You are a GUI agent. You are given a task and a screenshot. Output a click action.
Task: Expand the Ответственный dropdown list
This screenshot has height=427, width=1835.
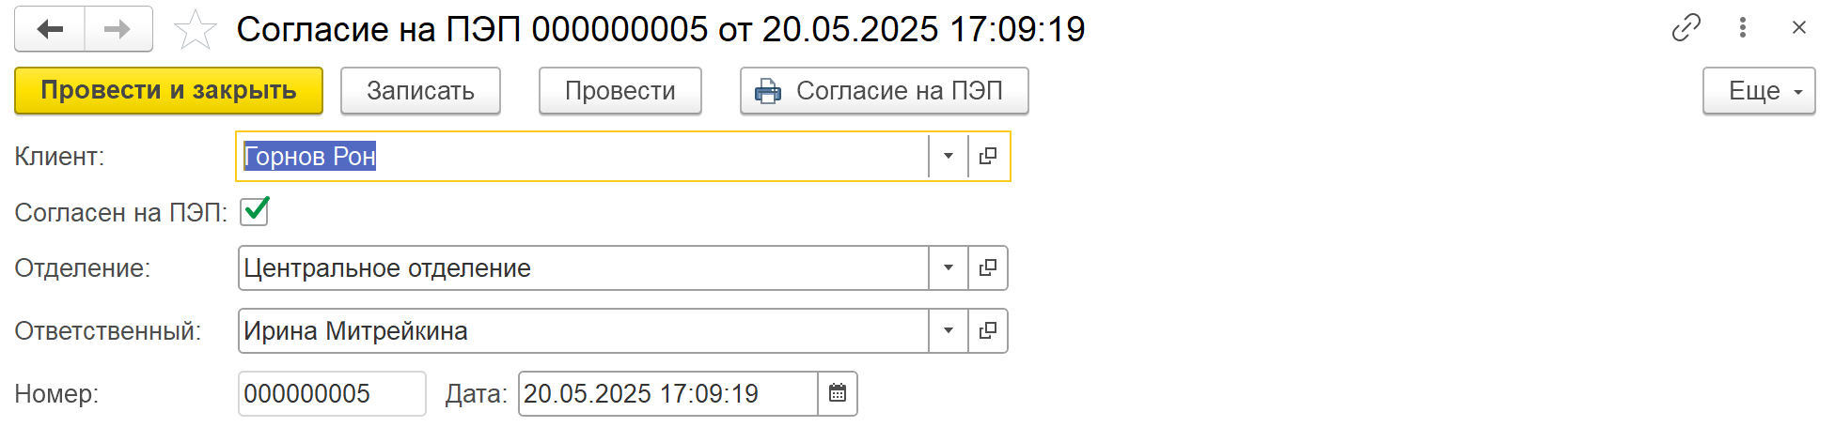tap(949, 331)
